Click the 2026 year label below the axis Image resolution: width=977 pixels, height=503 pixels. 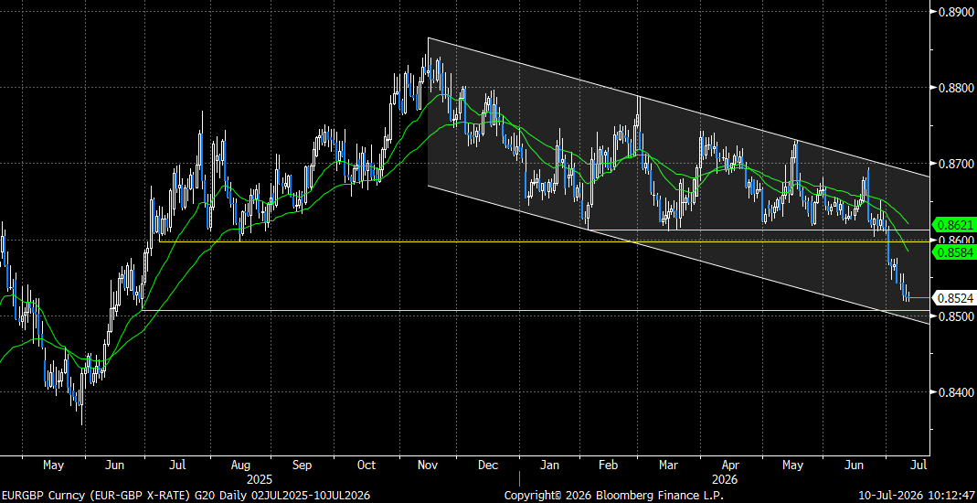(x=726, y=480)
